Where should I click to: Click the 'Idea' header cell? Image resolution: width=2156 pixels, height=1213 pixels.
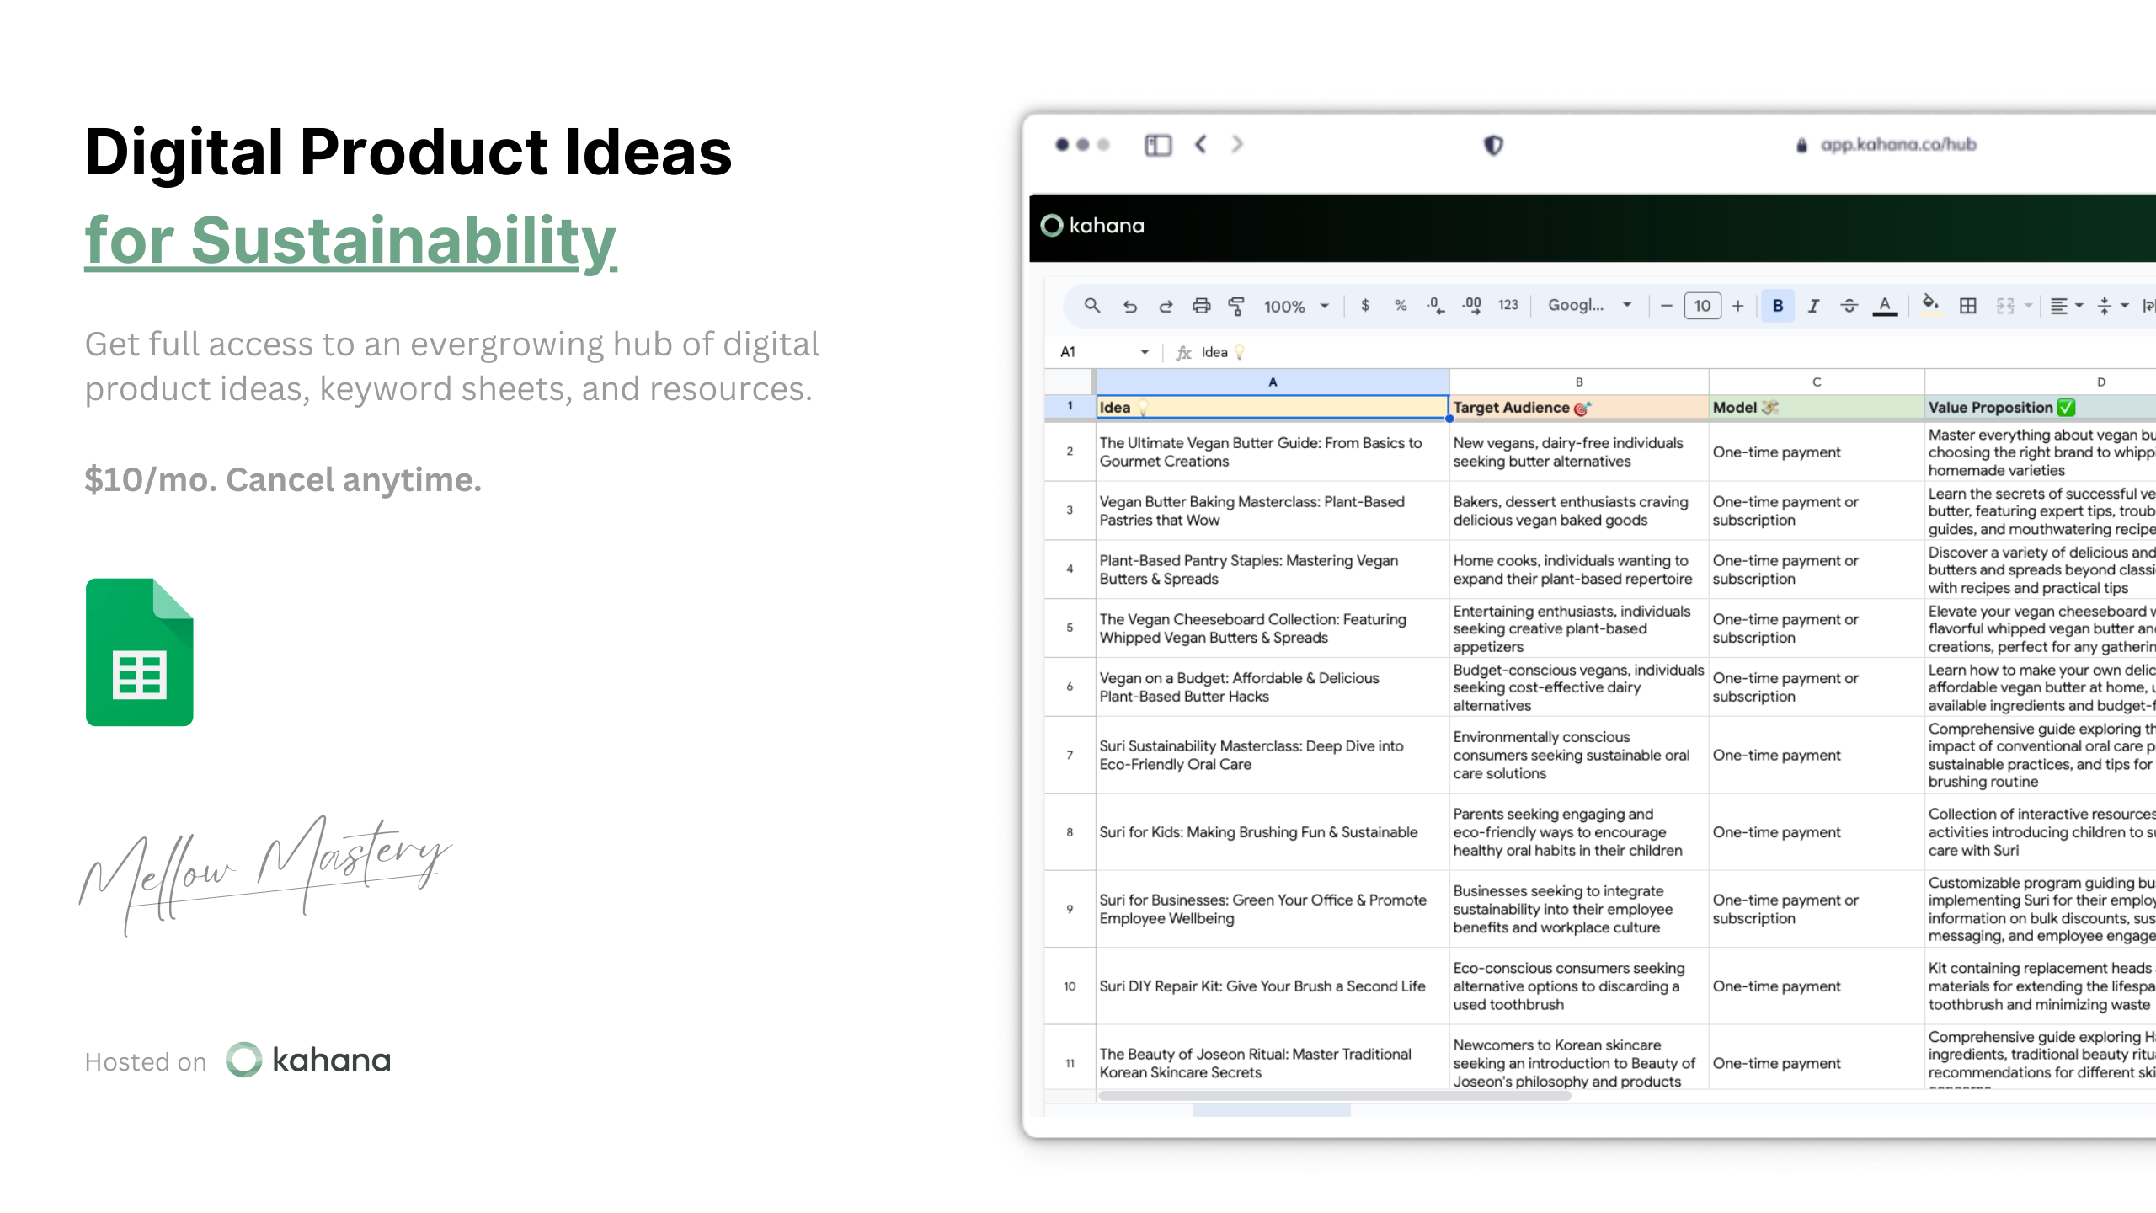[1273, 407]
